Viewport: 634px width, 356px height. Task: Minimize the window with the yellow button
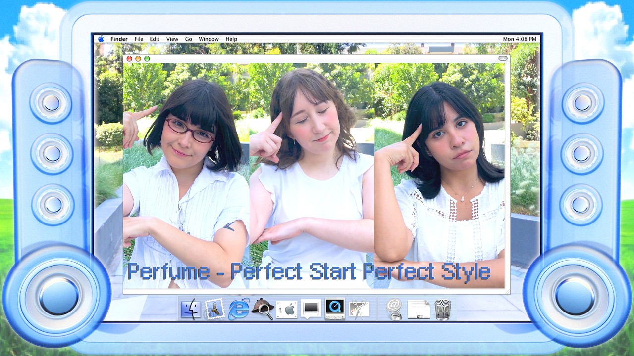[x=138, y=59]
